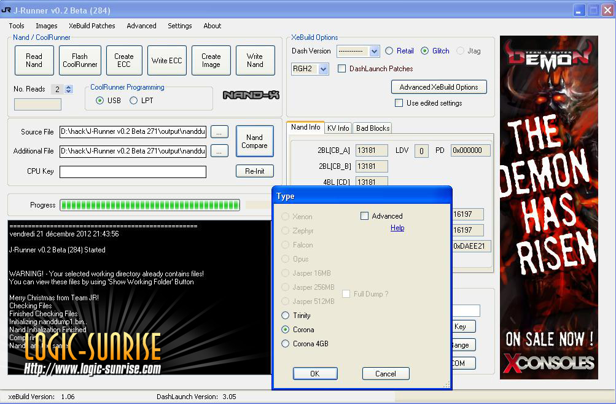Click 'xeBuild Version: 1.06' status text

coord(41,397)
